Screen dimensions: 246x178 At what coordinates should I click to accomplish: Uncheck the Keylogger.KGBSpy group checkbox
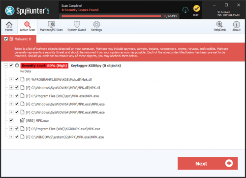coord(11,65)
